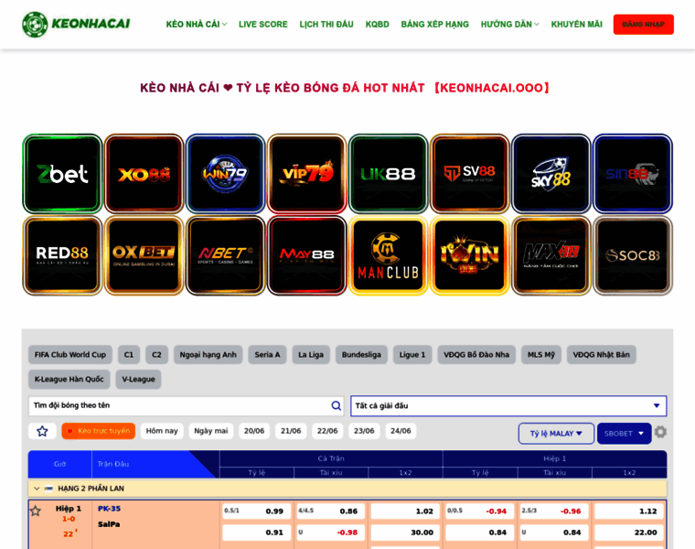Open SBOBET bookmaker dropdown
This screenshot has width=695, height=549.
coord(624,434)
